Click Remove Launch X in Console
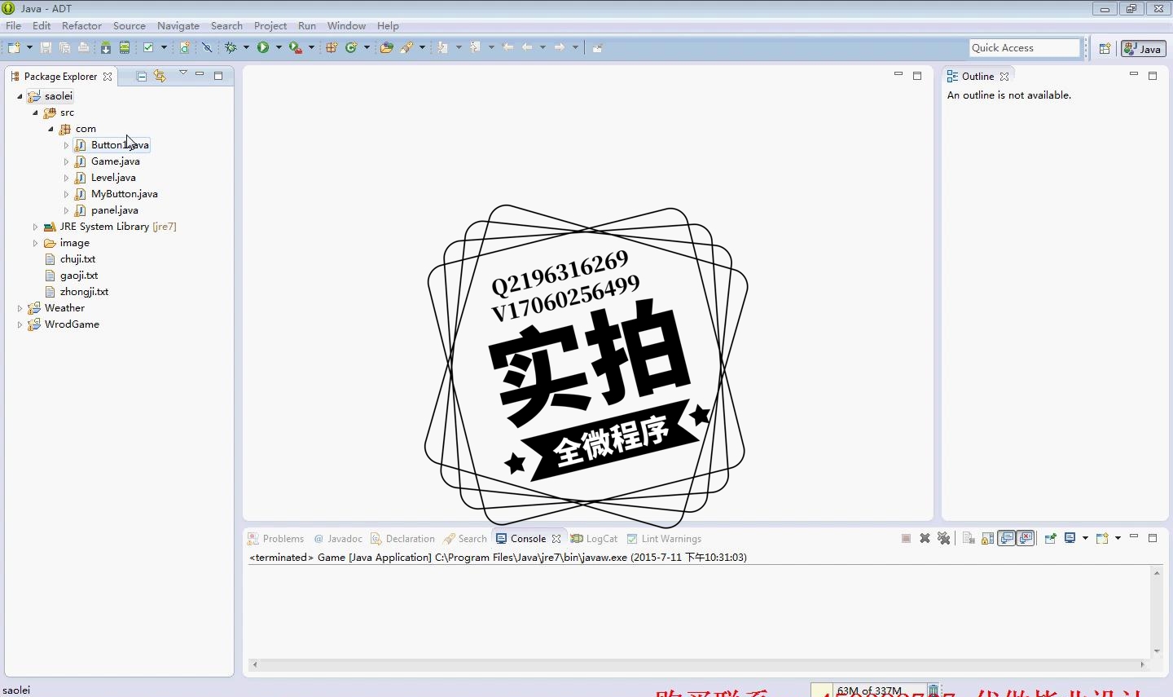The height and width of the screenshot is (697, 1173). [x=925, y=538]
